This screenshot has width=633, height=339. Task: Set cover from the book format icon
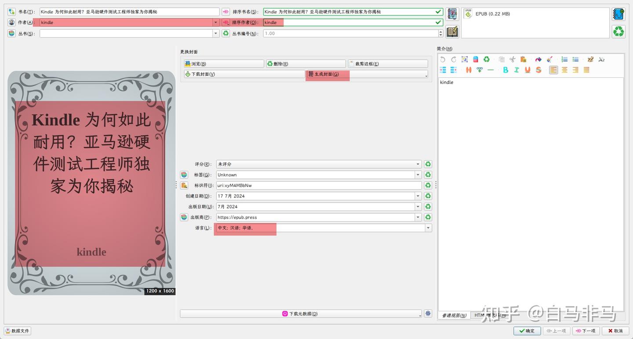tap(452, 14)
